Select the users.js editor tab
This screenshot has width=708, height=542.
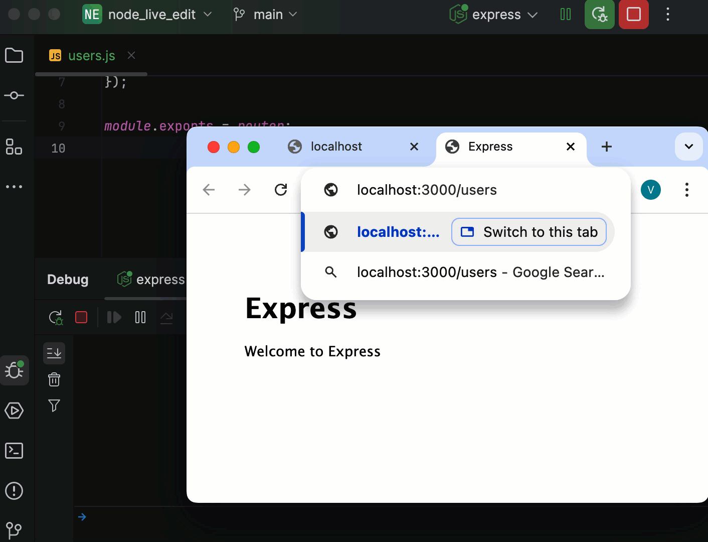(x=90, y=56)
